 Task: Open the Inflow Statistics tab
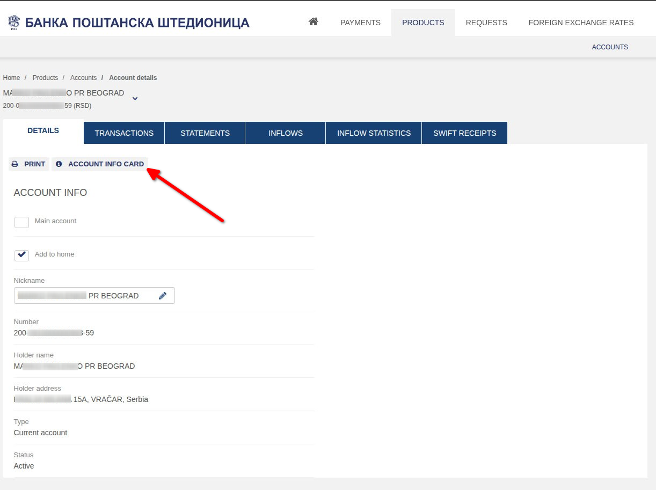coord(374,133)
